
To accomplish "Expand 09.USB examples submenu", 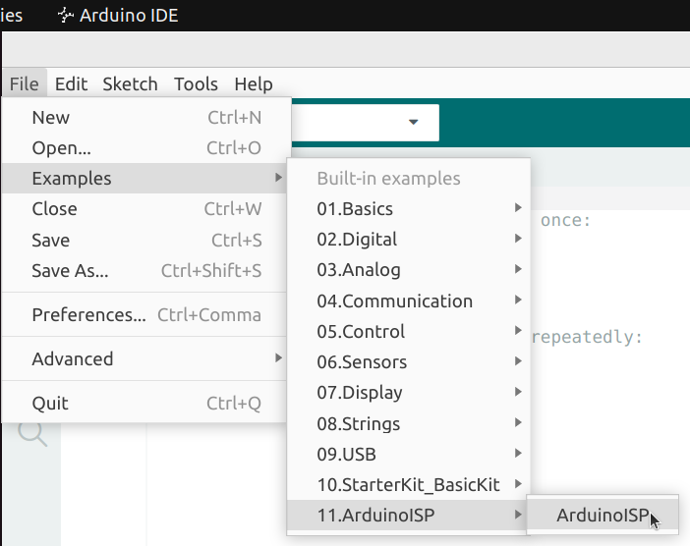I will pos(408,454).
